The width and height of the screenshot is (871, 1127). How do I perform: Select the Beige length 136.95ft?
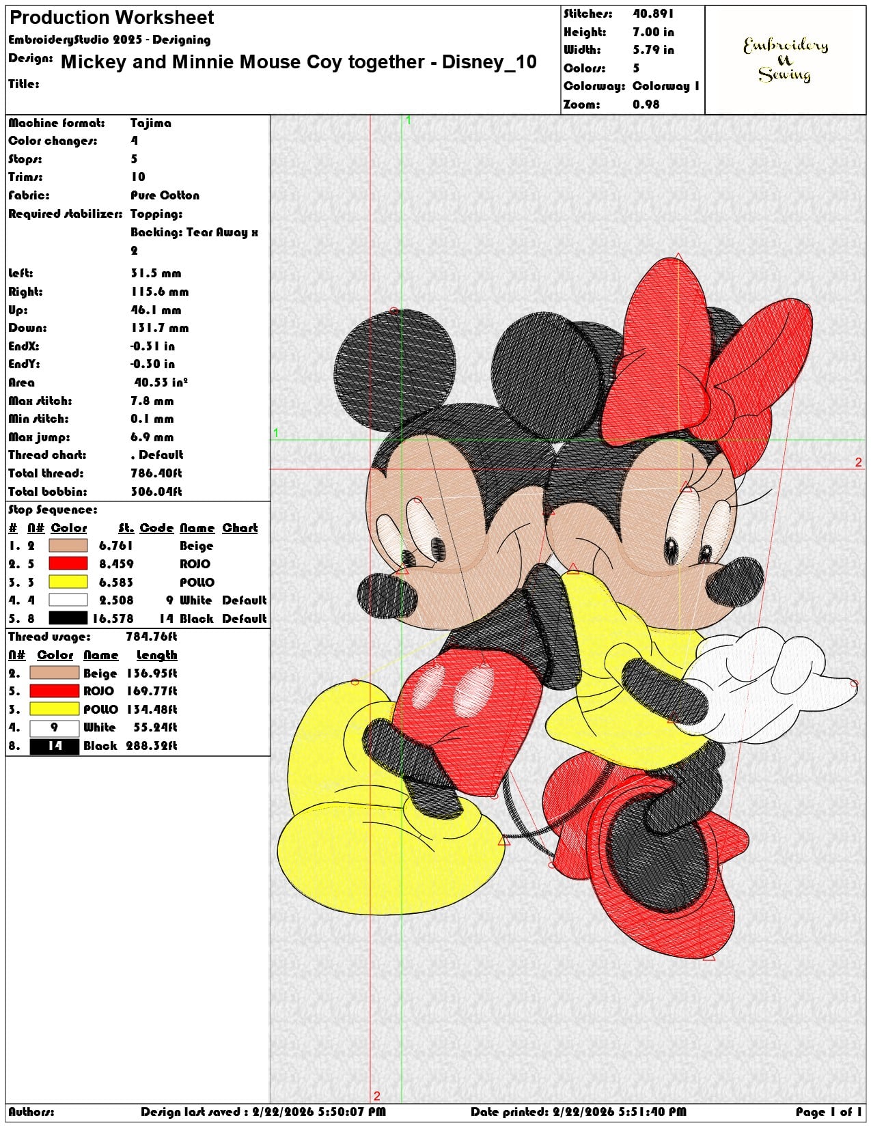pos(152,673)
